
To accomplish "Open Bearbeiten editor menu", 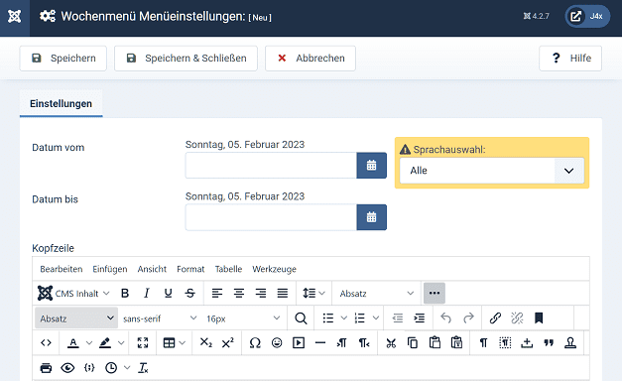I will tap(62, 269).
